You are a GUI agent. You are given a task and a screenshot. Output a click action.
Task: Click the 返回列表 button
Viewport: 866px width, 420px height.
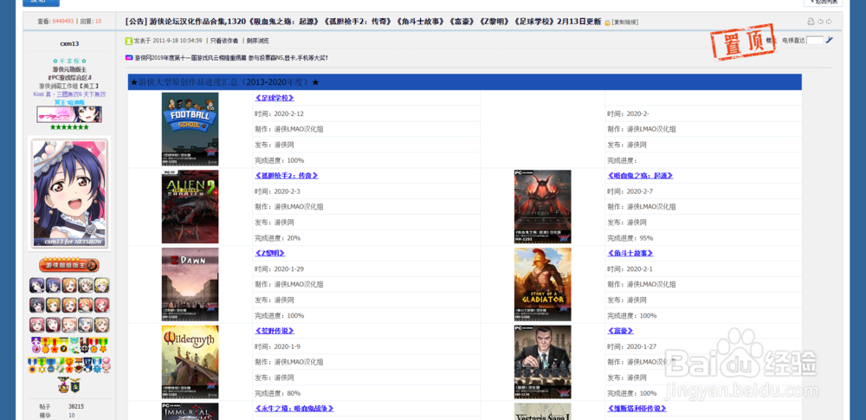click(x=823, y=3)
